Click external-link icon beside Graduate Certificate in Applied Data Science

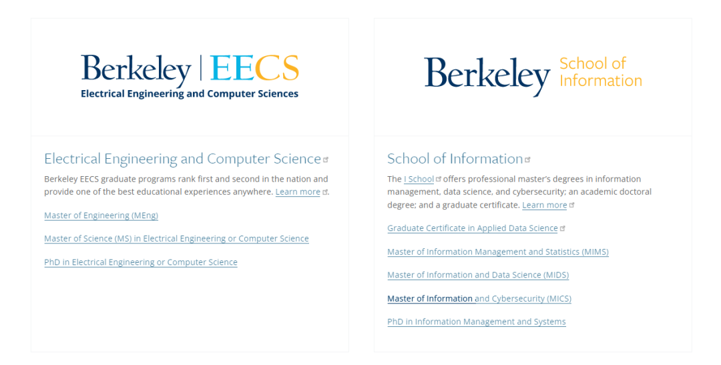tap(563, 228)
